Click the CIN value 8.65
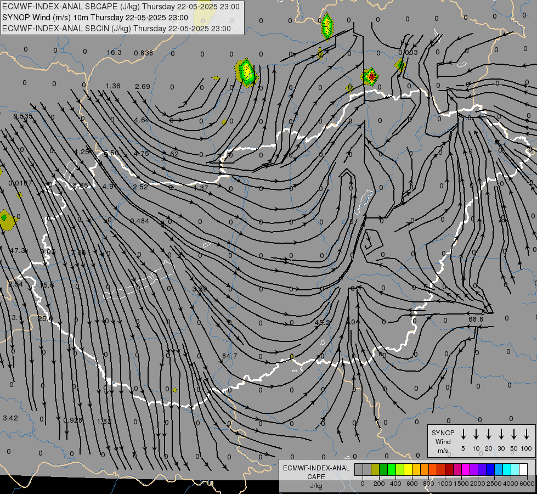The width and height of the screenshot is (537, 494). tap(81, 186)
